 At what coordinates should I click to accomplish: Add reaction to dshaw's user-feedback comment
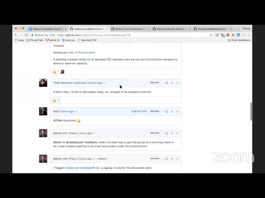[x=166, y=133]
